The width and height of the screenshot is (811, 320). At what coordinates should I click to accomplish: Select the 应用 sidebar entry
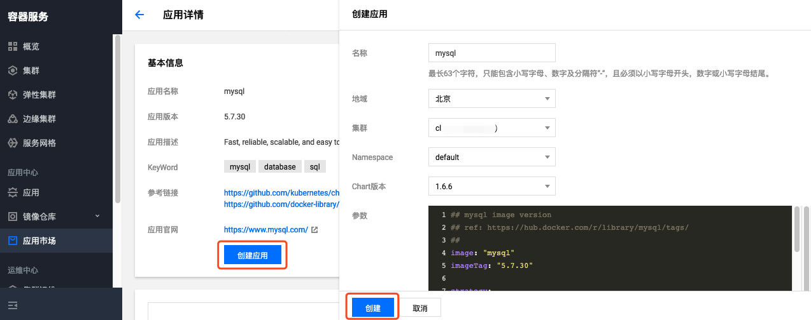[x=56, y=192]
